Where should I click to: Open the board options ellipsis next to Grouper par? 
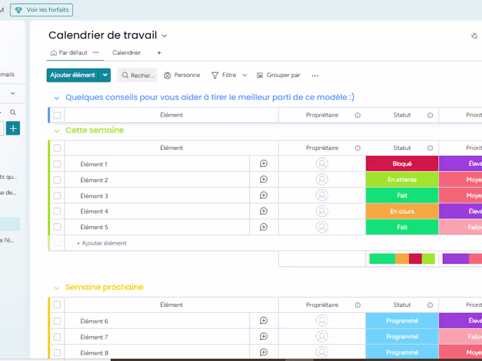point(315,75)
